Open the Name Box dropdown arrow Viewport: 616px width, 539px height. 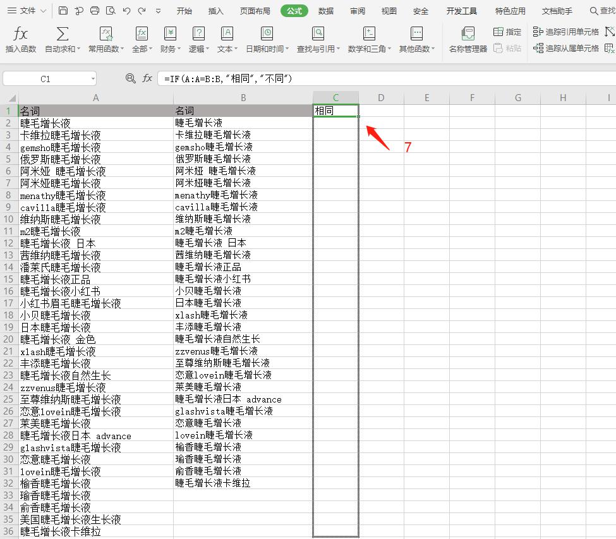point(93,78)
